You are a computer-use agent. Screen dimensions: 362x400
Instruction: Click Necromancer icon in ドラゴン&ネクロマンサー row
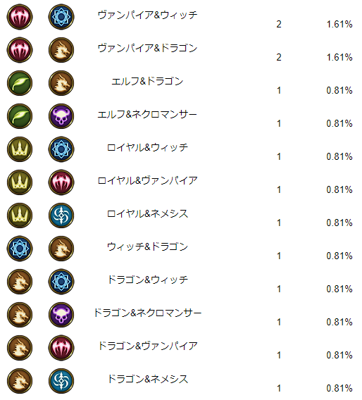(61, 315)
